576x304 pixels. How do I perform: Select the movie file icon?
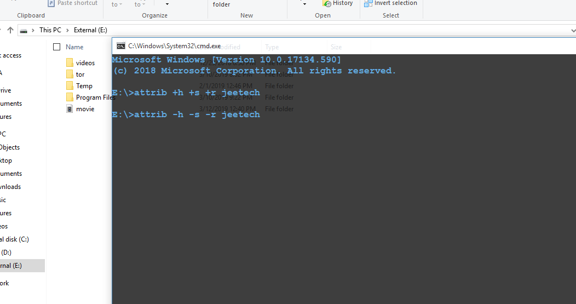pyautogui.click(x=70, y=109)
